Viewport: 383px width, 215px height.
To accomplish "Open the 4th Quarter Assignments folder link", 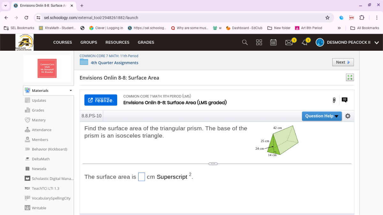I will 114,63.
